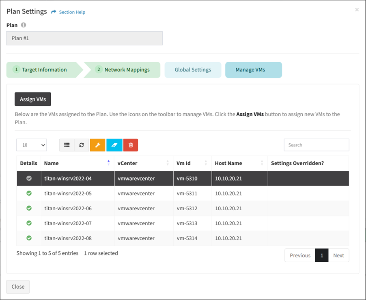Click the info icon beside Plan label

[24, 25]
